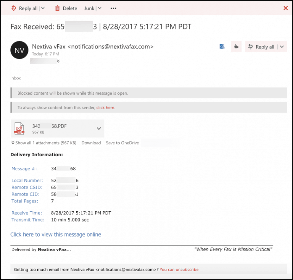Click the PDF attachment file icon

19,128
